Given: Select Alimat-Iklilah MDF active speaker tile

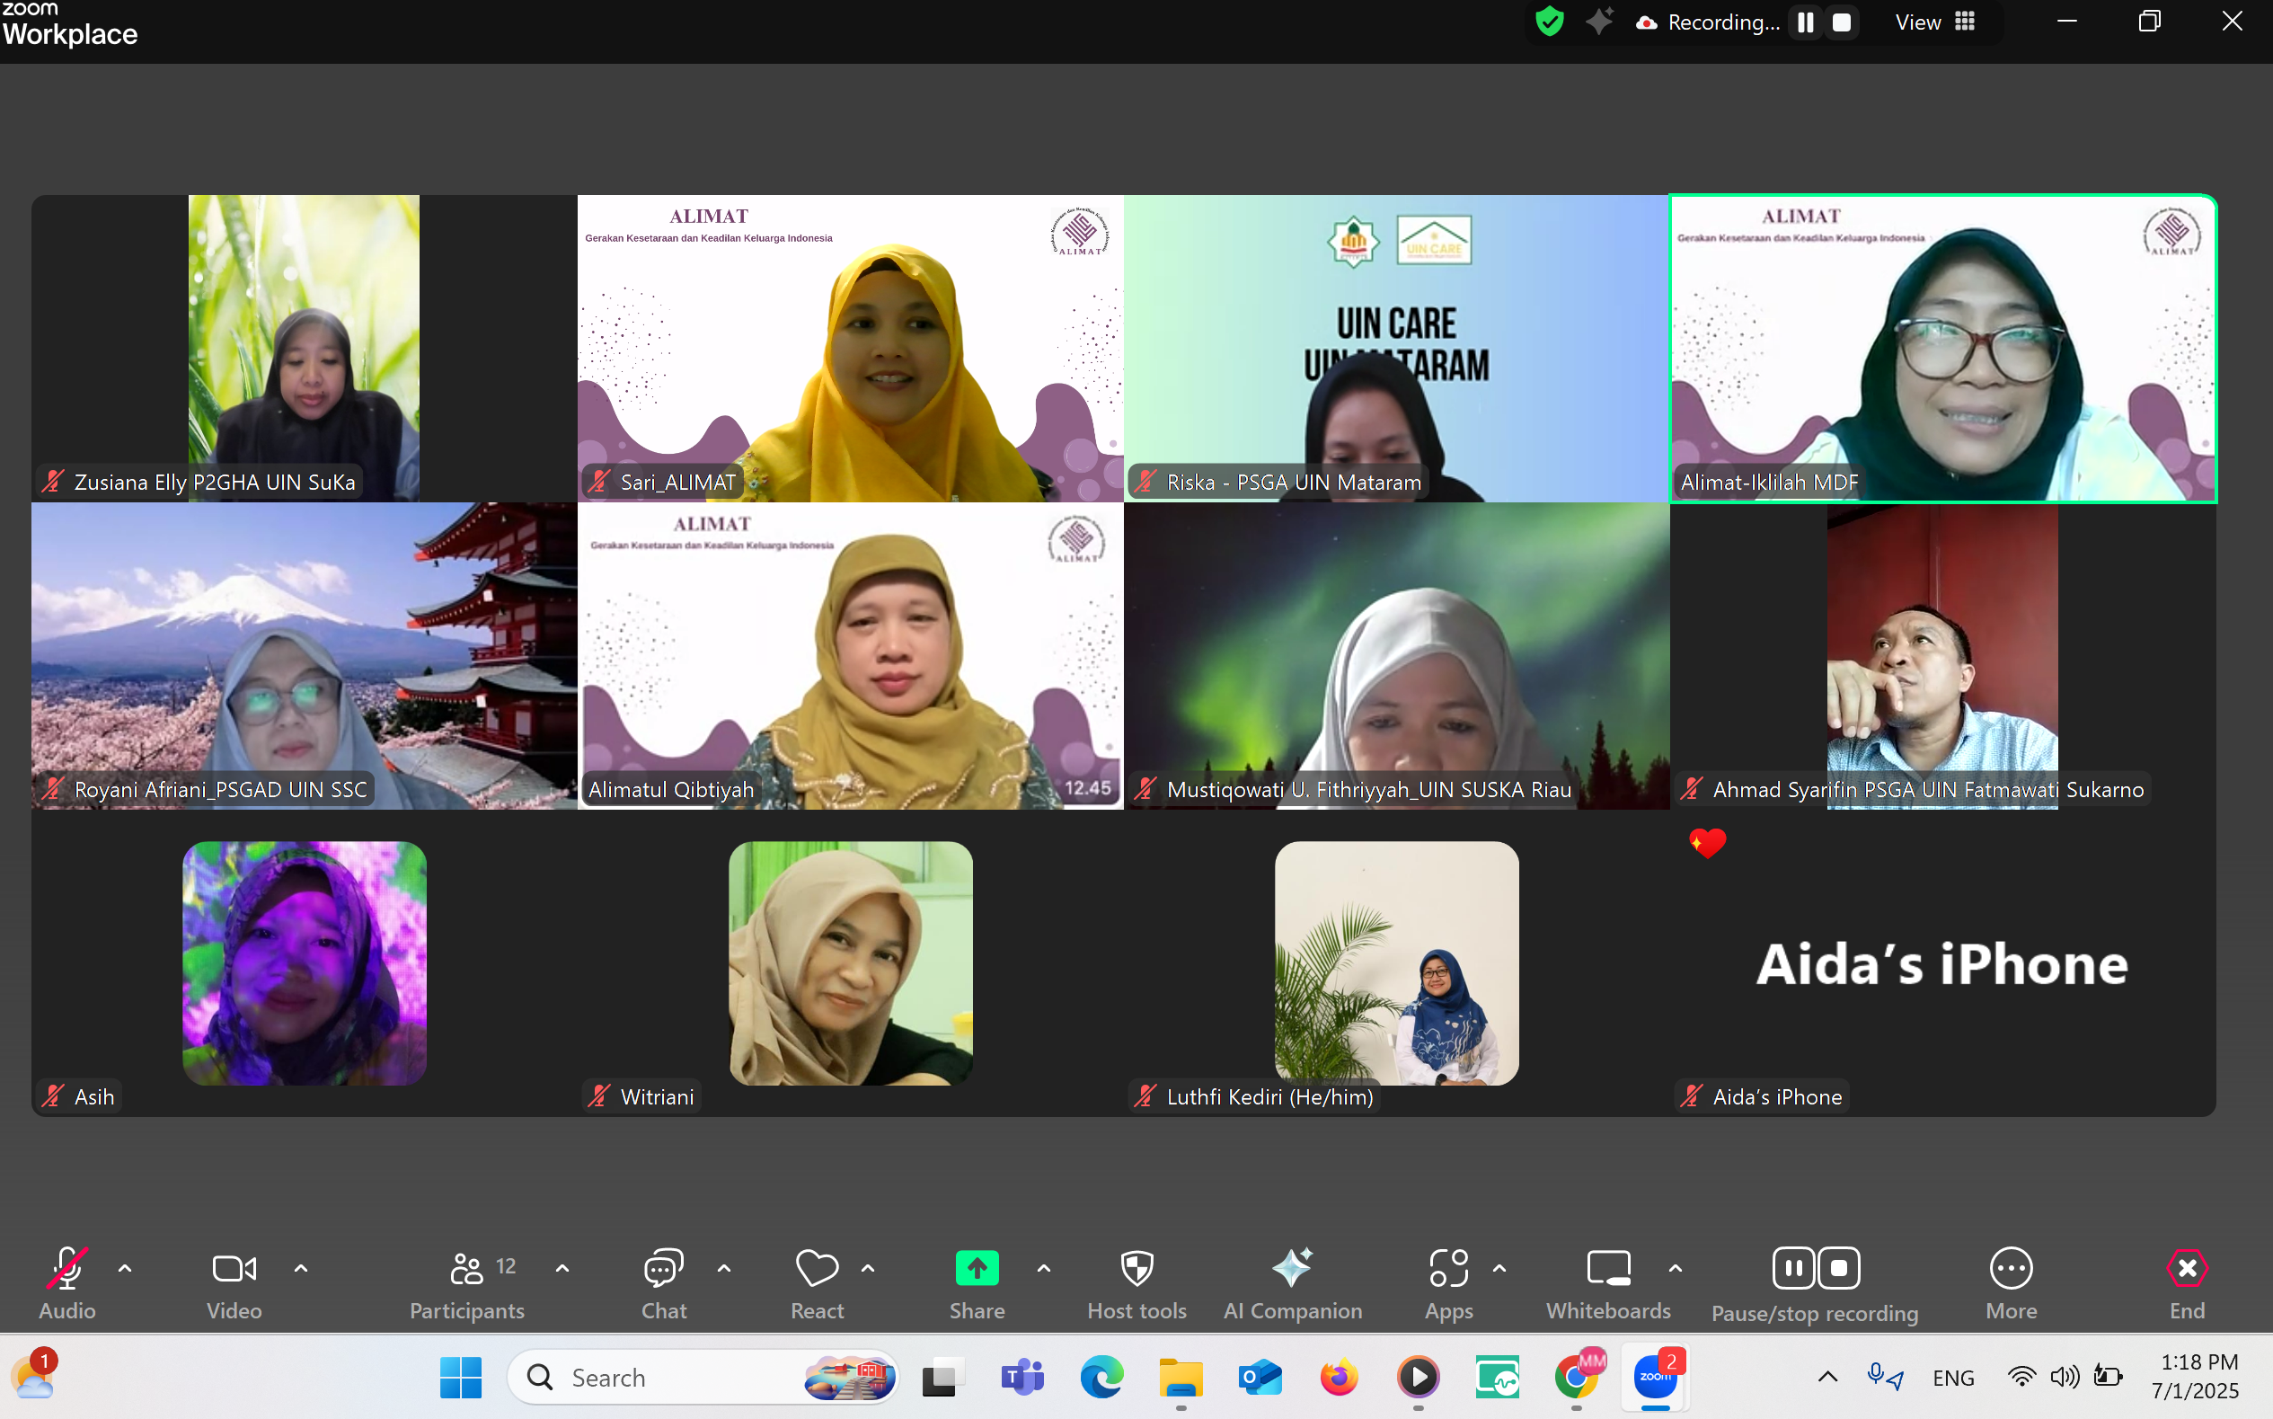Looking at the screenshot, I should point(1942,348).
